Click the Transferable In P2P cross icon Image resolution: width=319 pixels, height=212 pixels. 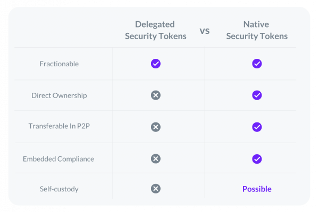tap(156, 127)
